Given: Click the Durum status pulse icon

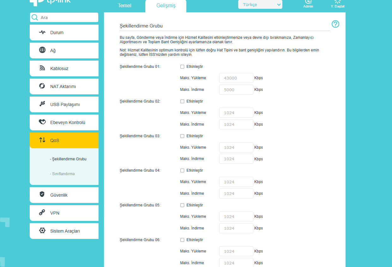Looking at the screenshot, I should [x=42, y=32].
